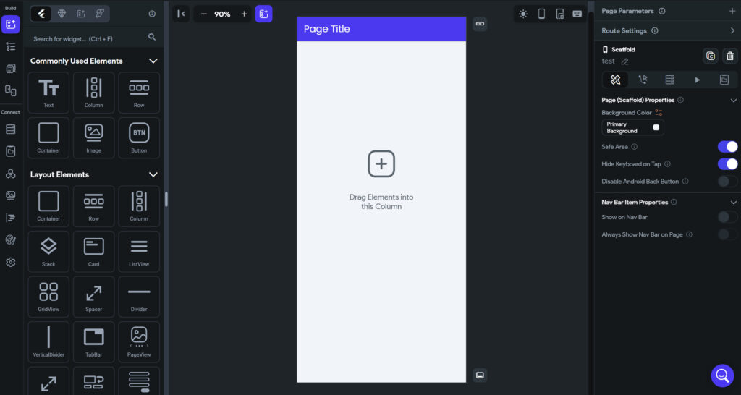Click info icon next to Page Parameters

[662, 11]
